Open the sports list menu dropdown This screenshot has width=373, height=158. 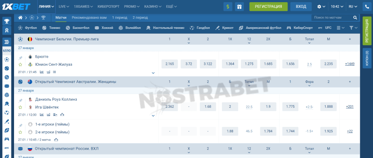(341, 28)
